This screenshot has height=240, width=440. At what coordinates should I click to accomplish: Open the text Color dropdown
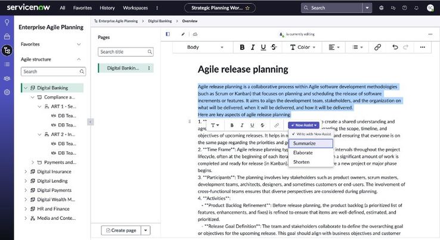(x=303, y=47)
